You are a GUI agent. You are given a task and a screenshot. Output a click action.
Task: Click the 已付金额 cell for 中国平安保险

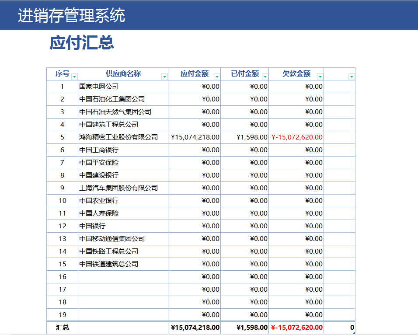(245, 162)
